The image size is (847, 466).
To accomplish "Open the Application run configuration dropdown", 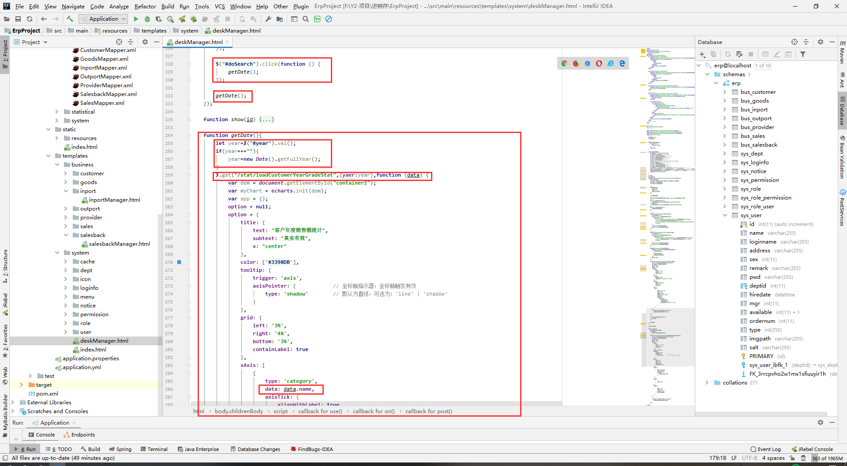I will 104,19.
